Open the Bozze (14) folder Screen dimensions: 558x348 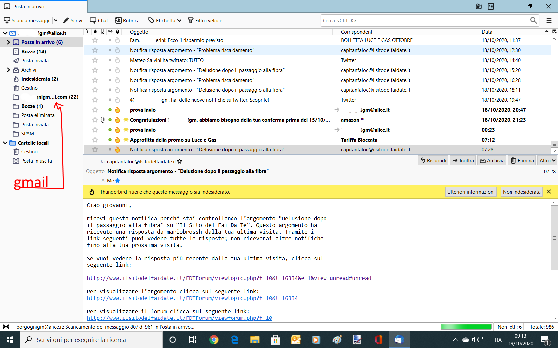[x=34, y=51]
